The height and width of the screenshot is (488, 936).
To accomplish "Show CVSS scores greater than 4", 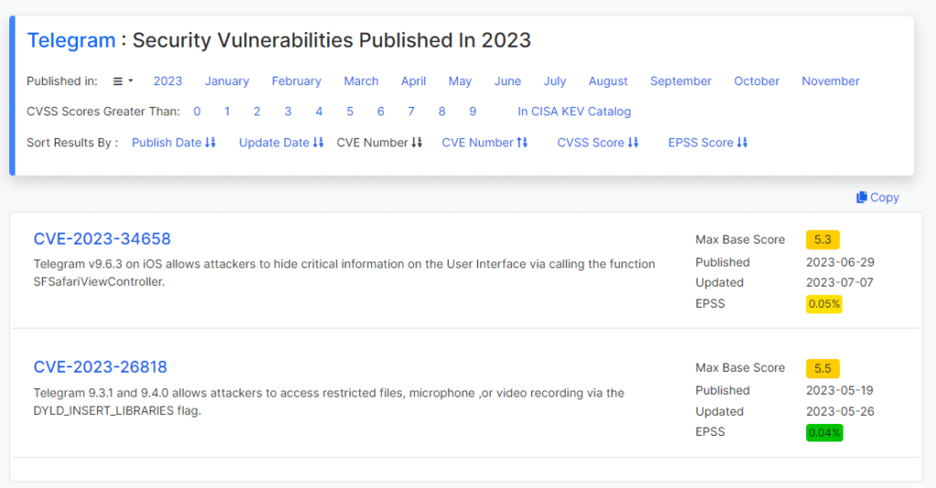I will click(319, 111).
